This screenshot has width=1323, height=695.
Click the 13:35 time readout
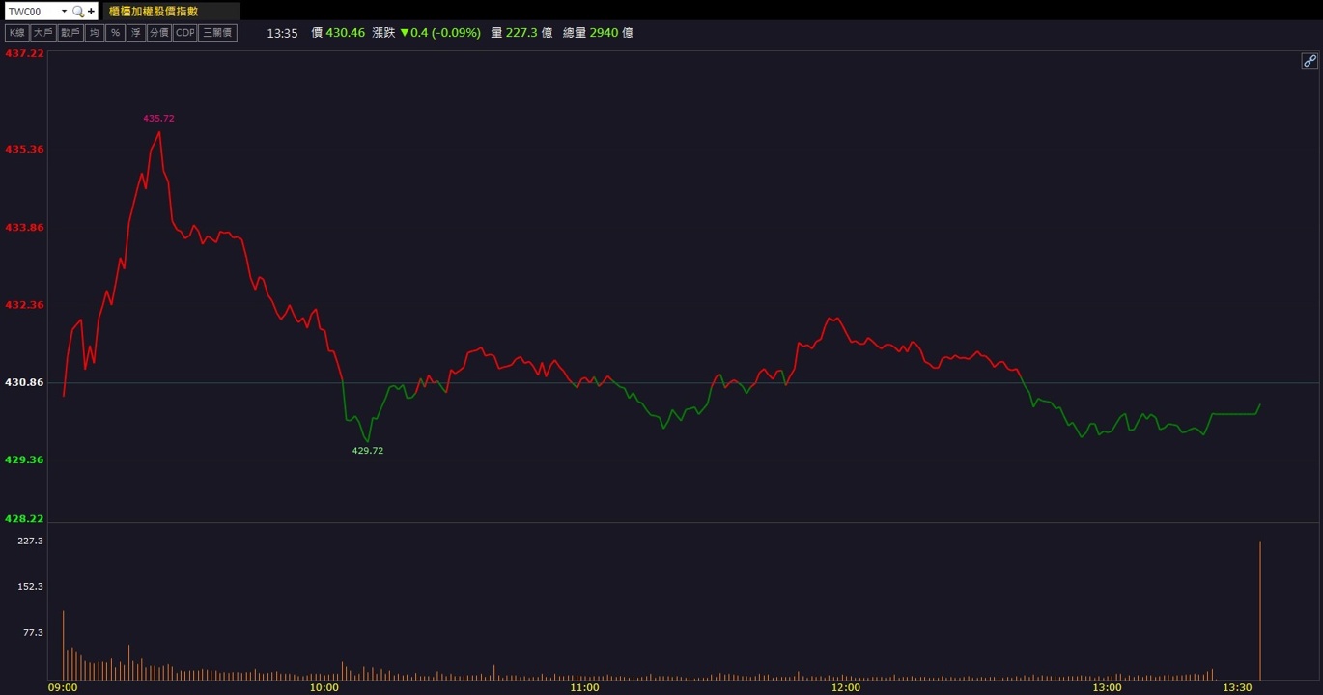tap(282, 33)
